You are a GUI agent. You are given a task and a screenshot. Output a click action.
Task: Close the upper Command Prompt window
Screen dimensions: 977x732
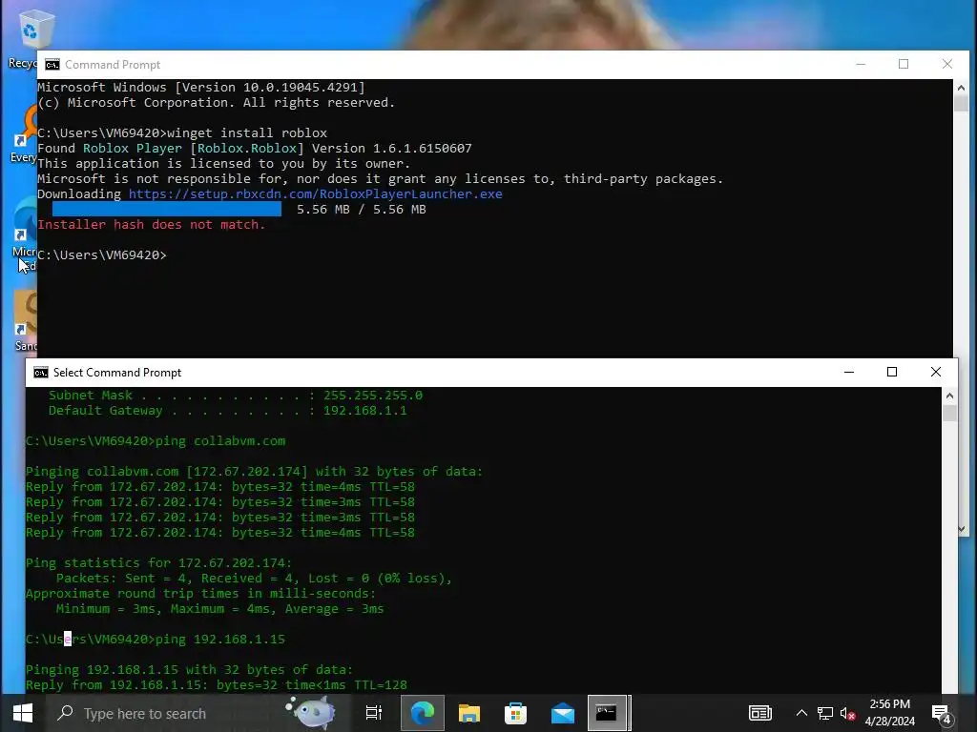[x=947, y=64]
